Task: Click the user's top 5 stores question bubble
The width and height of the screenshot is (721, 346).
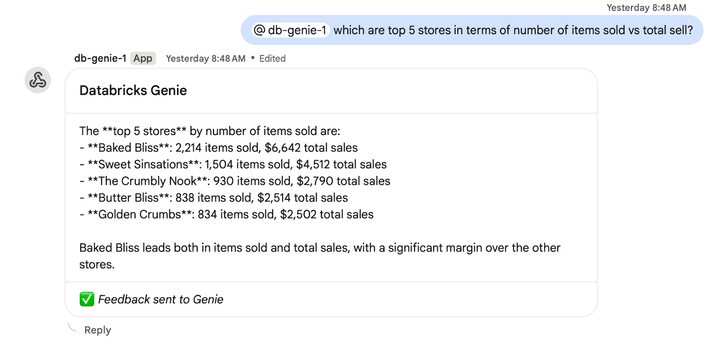Action: 512,30
